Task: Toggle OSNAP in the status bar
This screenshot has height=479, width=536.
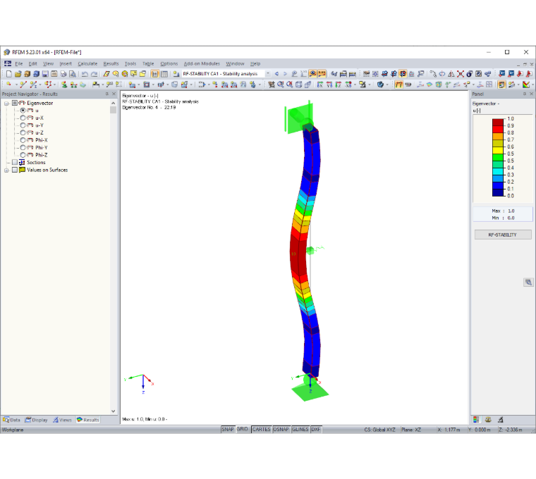Action: point(281,429)
